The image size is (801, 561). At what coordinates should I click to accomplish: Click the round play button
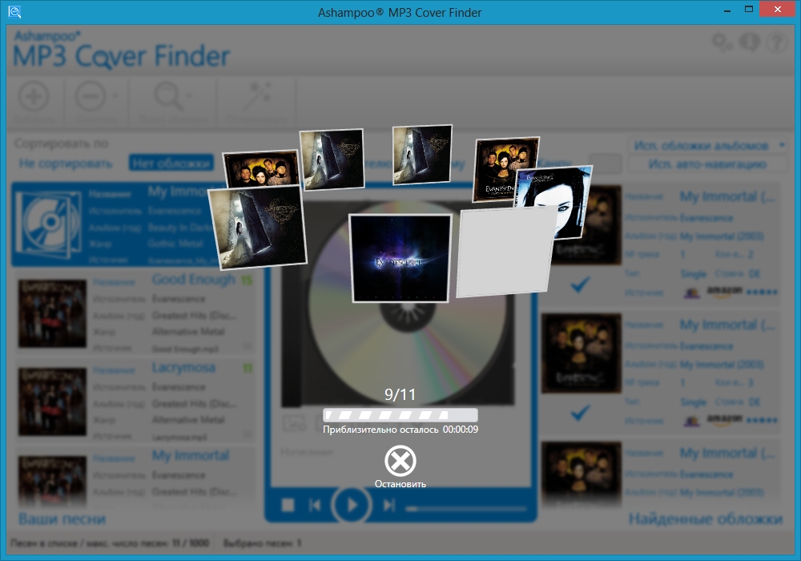(x=352, y=505)
